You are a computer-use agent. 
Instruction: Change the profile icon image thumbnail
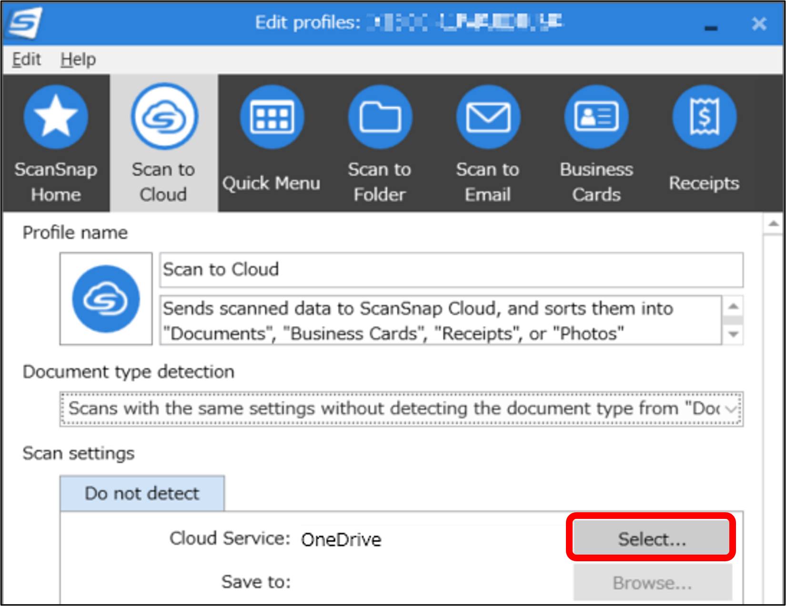[x=106, y=298]
